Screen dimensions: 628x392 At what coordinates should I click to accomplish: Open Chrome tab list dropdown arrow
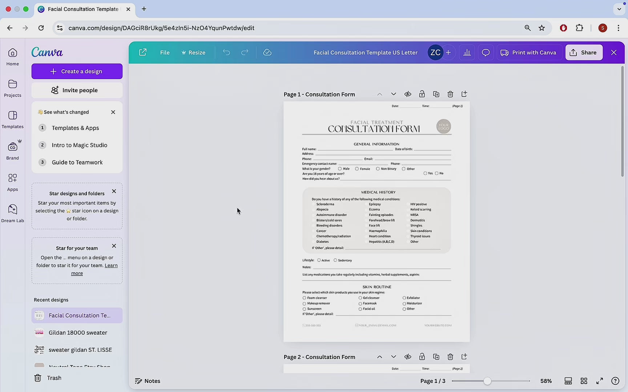tap(619, 9)
